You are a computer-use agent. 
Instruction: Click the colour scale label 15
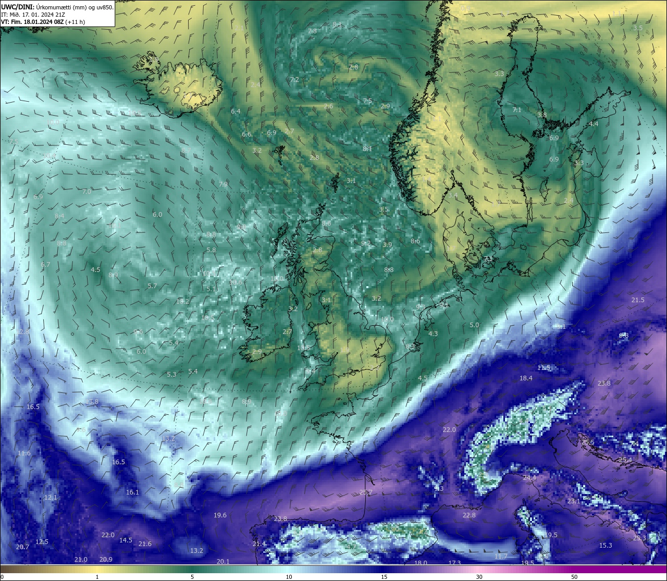coord(384,577)
